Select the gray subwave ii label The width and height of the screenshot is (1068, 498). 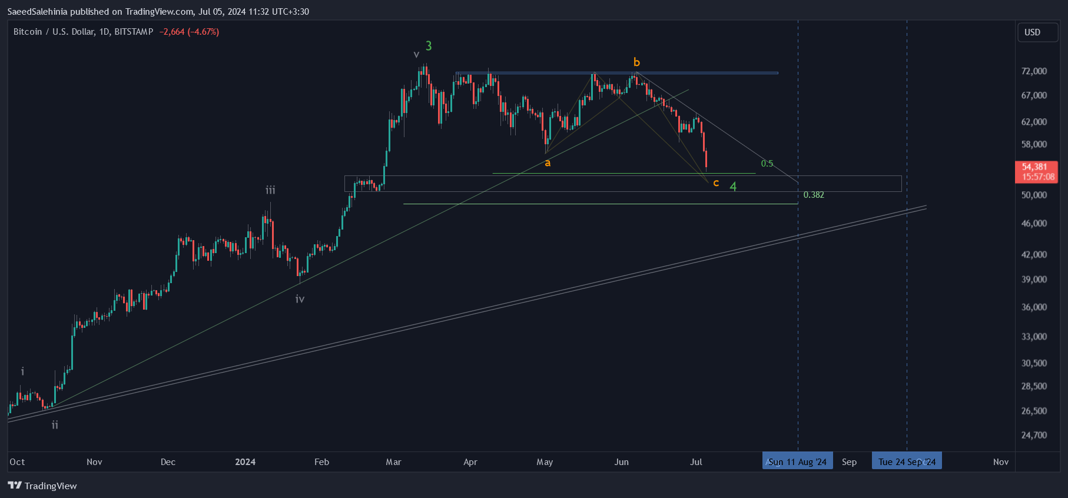[55, 424]
